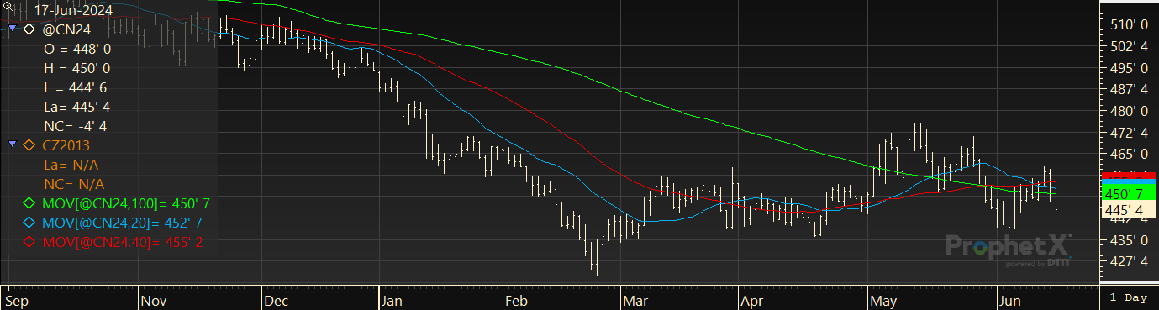This screenshot has height=310, width=1159.
Task: Click the blue diamond of MOV 20
Action: tap(29, 223)
